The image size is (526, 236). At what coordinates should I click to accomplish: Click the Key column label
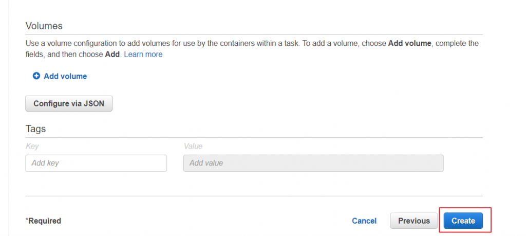32,146
